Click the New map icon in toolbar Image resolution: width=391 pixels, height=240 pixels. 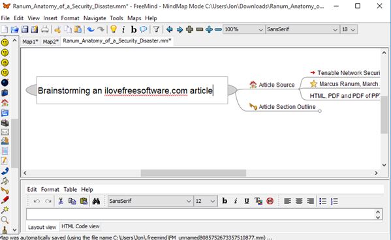click(x=5, y=29)
